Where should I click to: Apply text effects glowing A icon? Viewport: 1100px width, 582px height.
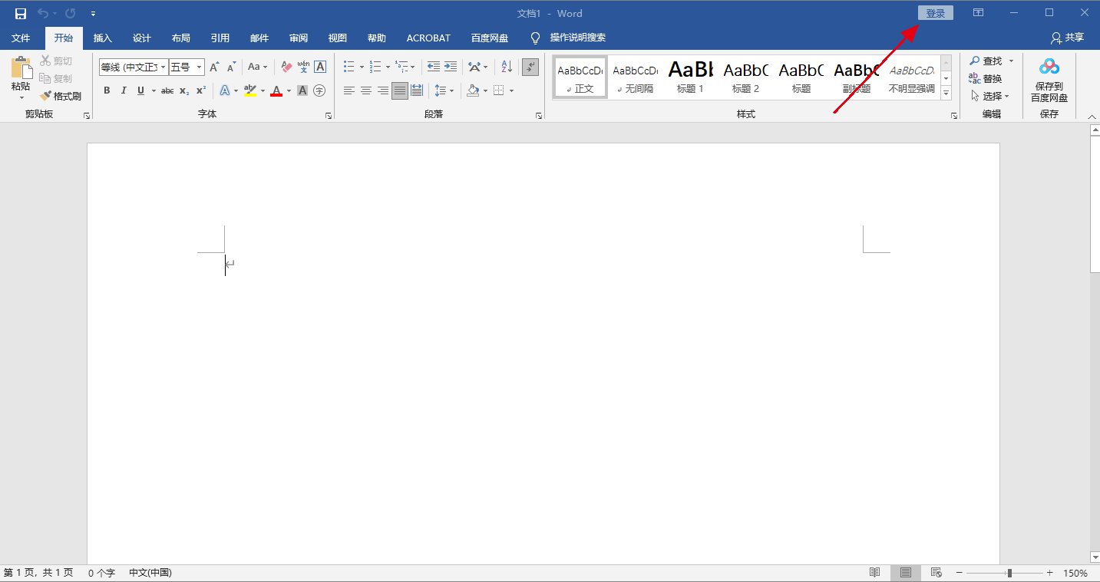[224, 90]
